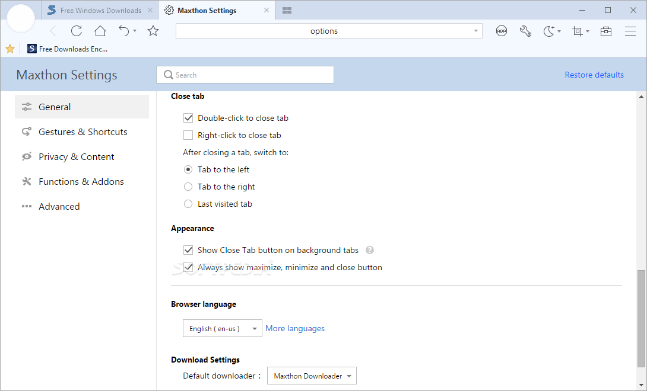The width and height of the screenshot is (647, 391).
Task: Expand night mode options arrow
Action: (x=559, y=31)
